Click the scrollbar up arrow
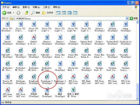The height and width of the screenshot is (105, 140). (137, 22)
